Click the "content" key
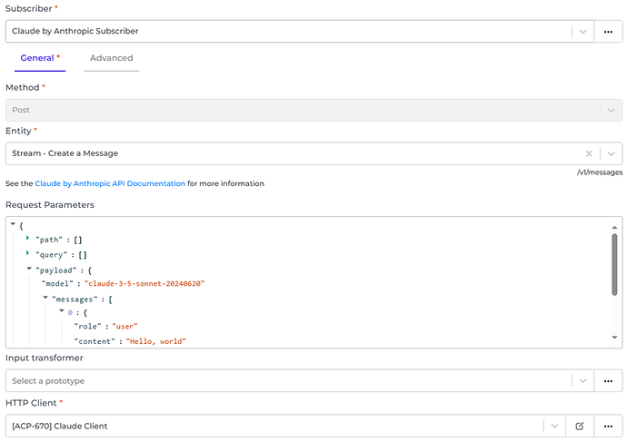This screenshot has width=627, height=442. pos(95,341)
